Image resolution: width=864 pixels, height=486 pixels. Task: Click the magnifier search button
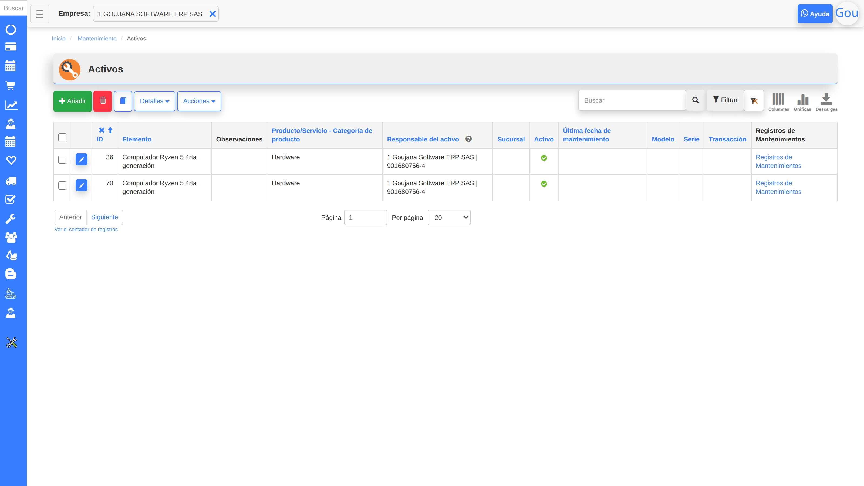click(695, 100)
